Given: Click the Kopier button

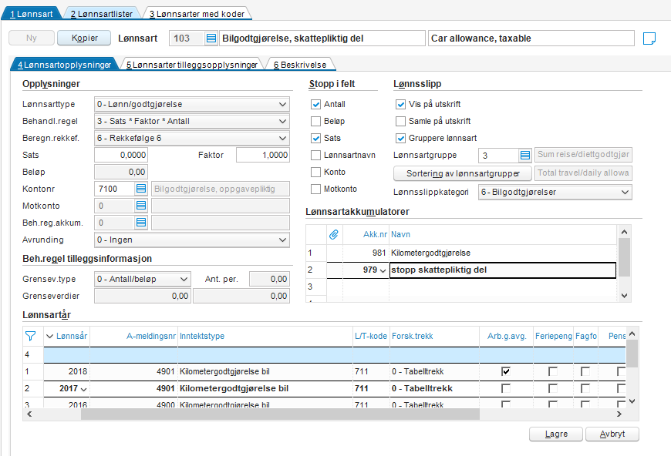Looking at the screenshot, I should [84, 38].
